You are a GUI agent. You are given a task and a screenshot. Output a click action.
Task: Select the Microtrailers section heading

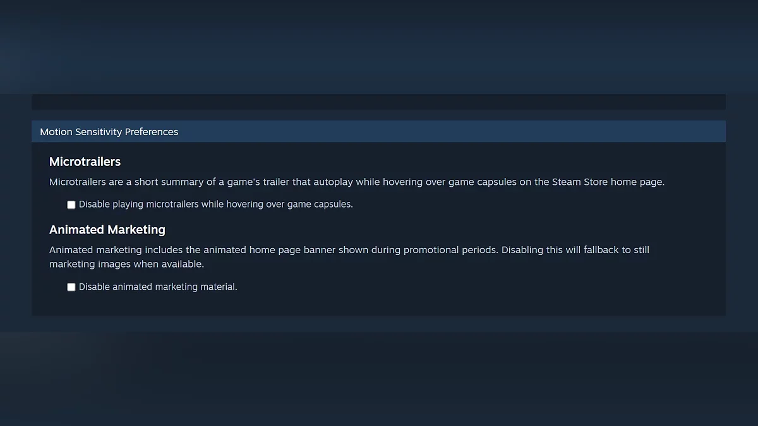85,162
